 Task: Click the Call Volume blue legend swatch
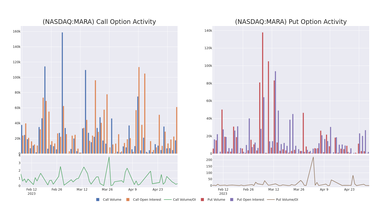tap(98, 200)
